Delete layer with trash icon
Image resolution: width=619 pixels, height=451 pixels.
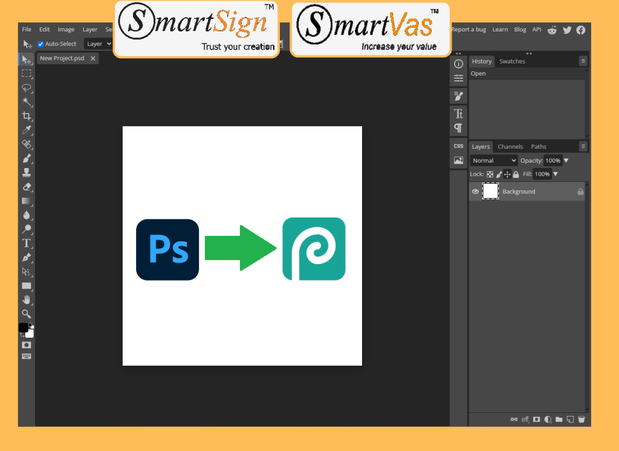(582, 420)
